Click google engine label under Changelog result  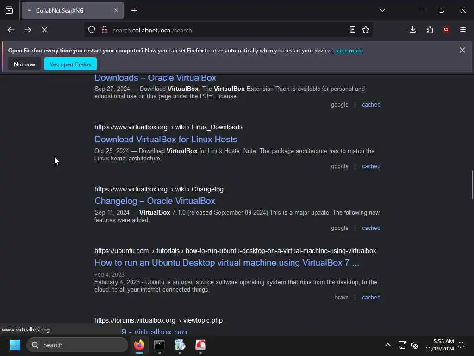(339, 228)
